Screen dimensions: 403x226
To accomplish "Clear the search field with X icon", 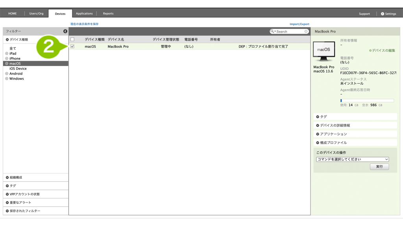I will (x=306, y=31).
